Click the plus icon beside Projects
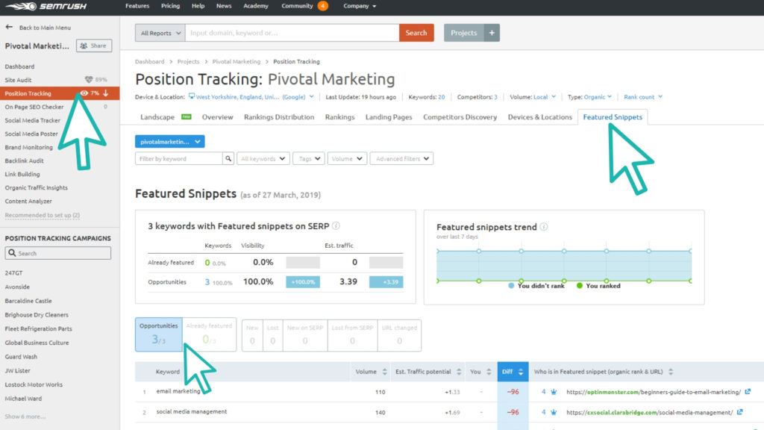The height and width of the screenshot is (430, 764). (492, 33)
